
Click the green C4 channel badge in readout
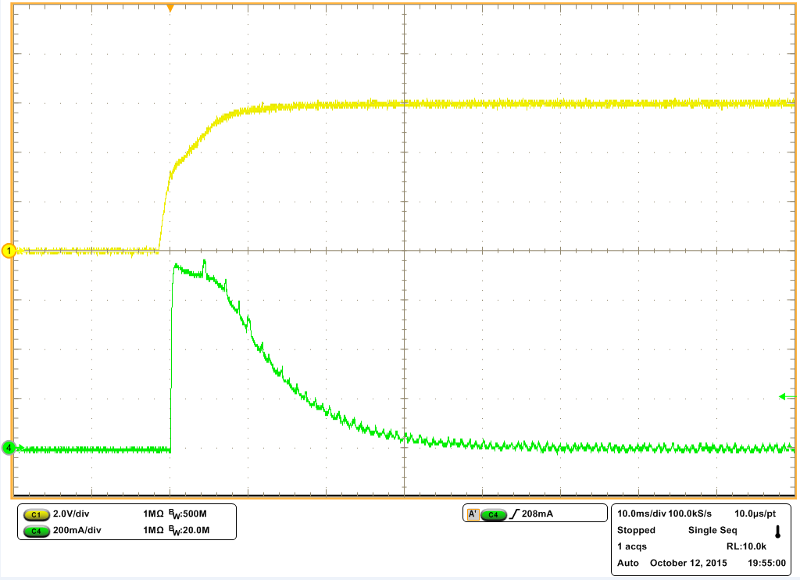(35, 532)
